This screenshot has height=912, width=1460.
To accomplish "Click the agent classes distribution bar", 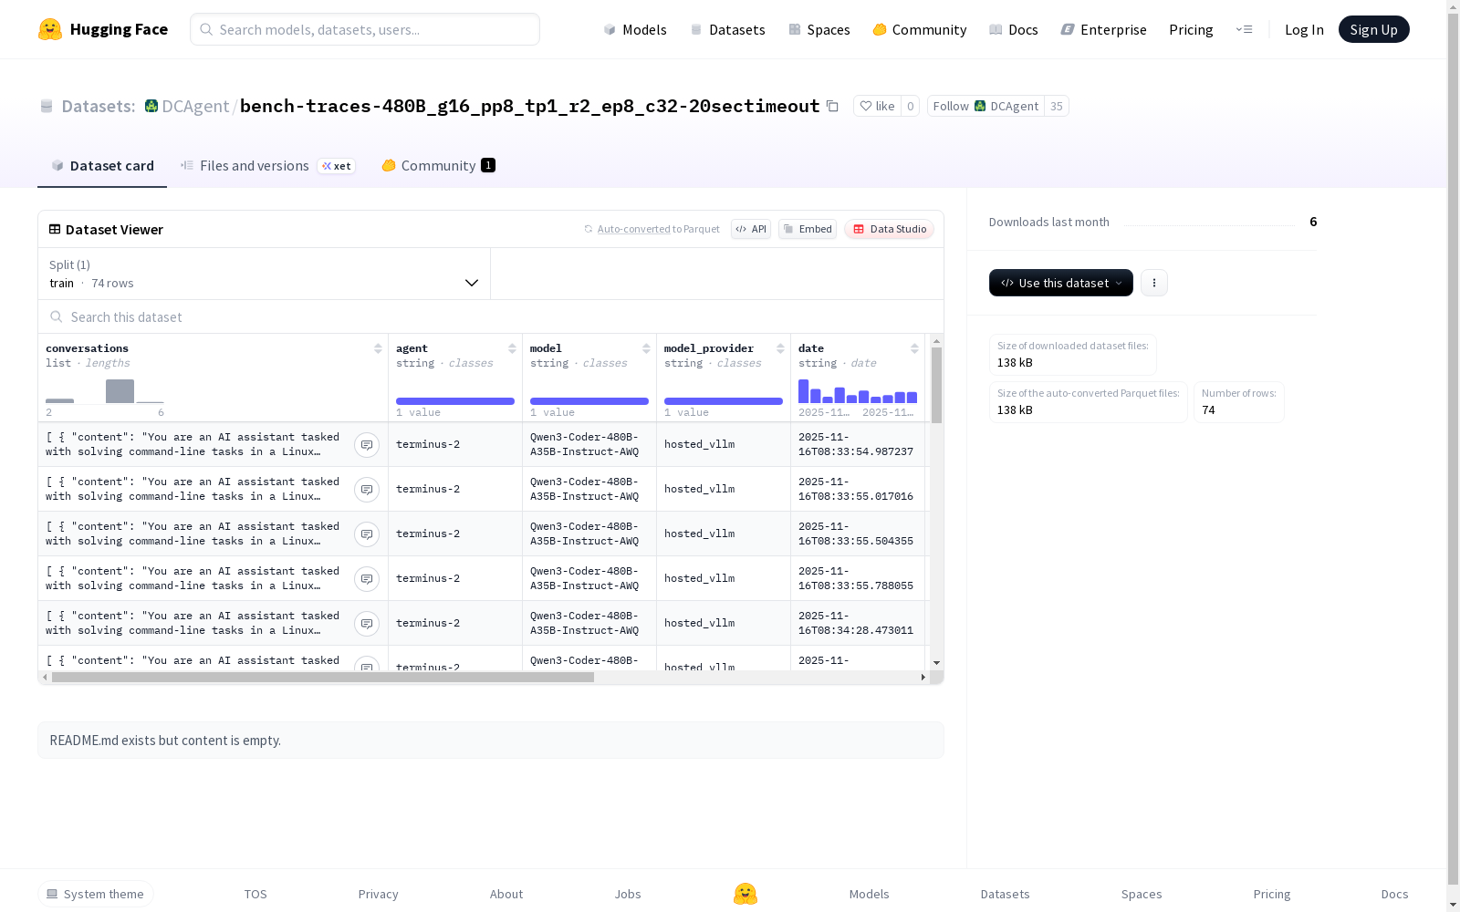I will (x=455, y=401).
